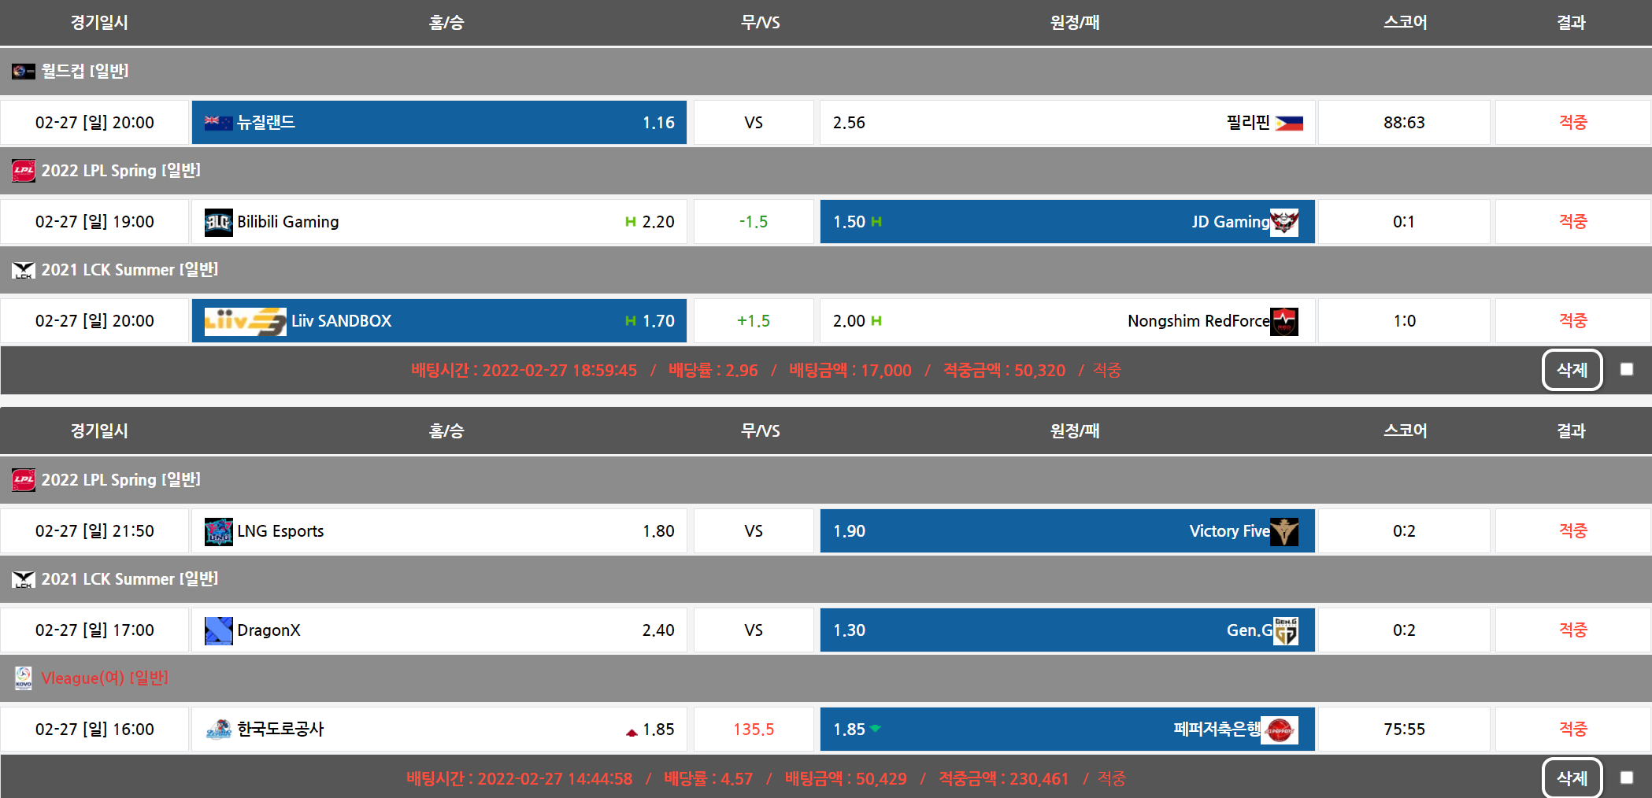Click the Liiv SANDBOX team logo
The width and height of the screenshot is (1652, 798).
pos(245,322)
